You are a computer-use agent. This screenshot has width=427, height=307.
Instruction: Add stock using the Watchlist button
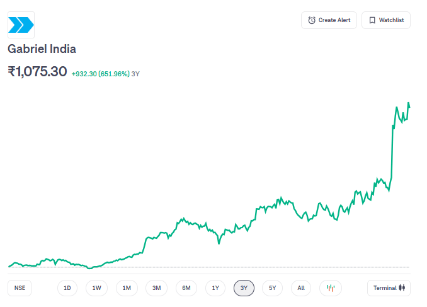386,20
